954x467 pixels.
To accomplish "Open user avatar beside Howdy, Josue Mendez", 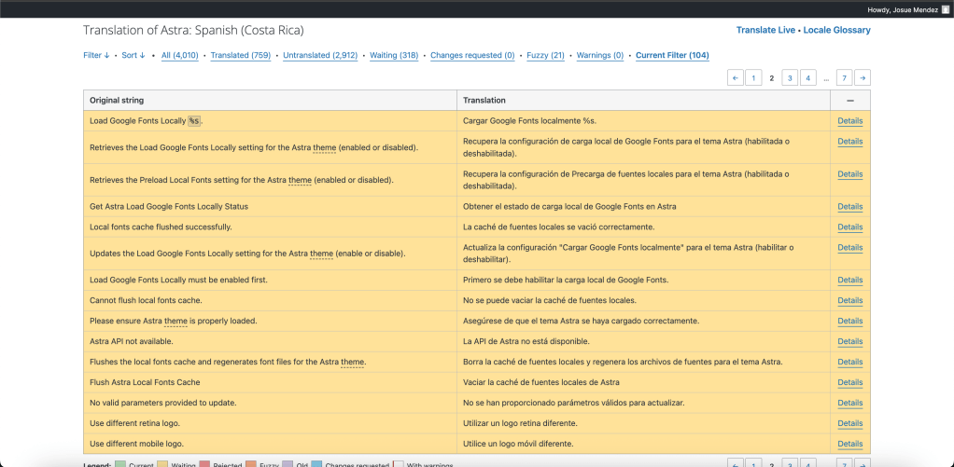I will pyautogui.click(x=944, y=8).
